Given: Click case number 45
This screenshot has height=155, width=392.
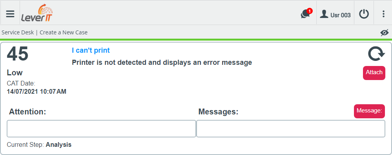Looking at the screenshot, I should [x=18, y=54].
